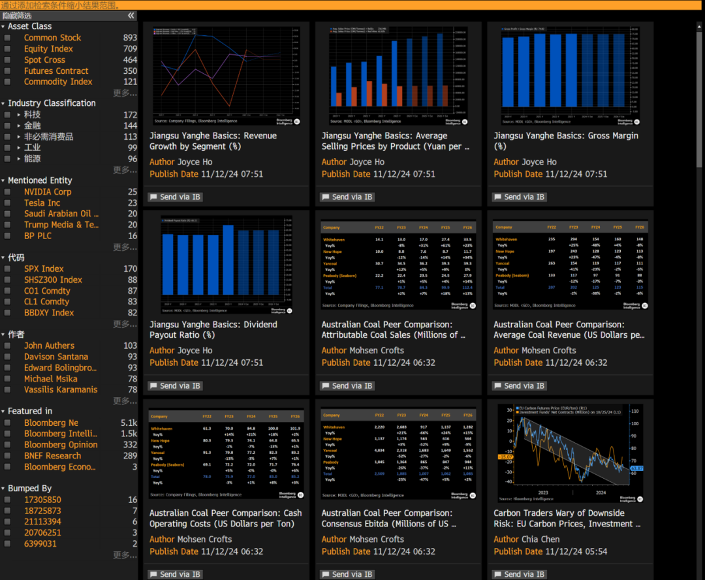Viewport: 705px width, 580px height.
Task: Check the BNEF Research checkbox
Action: coord(7,456)
